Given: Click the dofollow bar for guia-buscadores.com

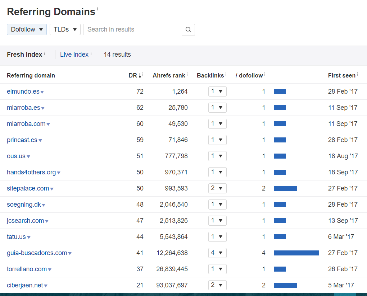Looking at the screenshot, I should pos(296,253).
